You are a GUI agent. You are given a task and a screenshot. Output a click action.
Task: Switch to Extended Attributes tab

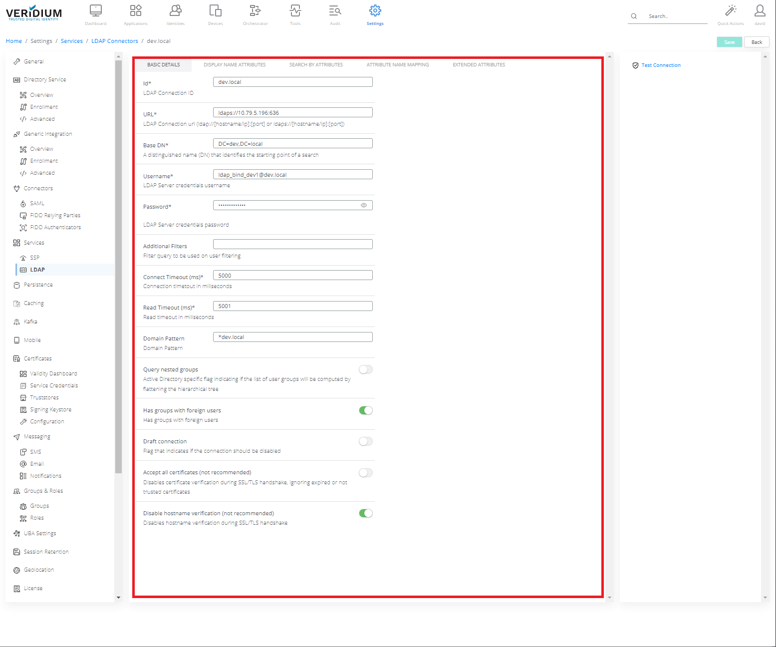coord(479,65)
